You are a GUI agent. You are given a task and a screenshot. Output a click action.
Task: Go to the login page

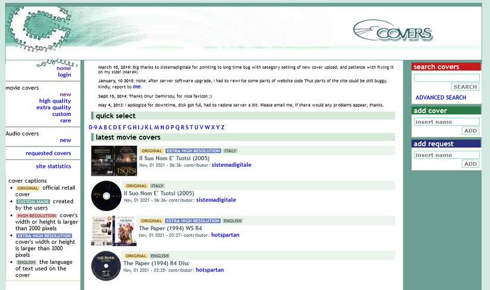click(x=64, y=75)
